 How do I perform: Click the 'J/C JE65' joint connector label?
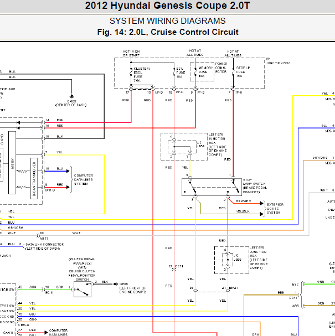(238, 257)
